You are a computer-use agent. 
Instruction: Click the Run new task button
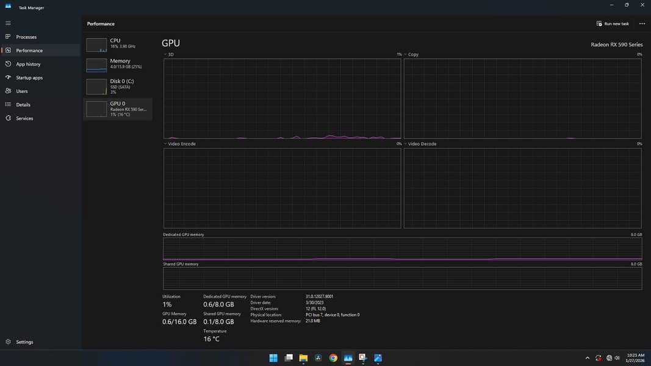coord(612,23)
